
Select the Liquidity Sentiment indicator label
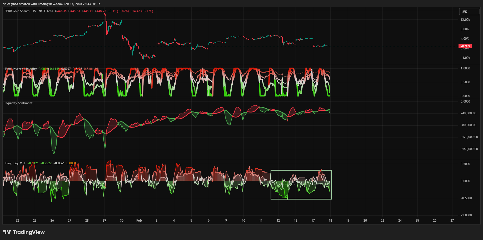point(18,103)
